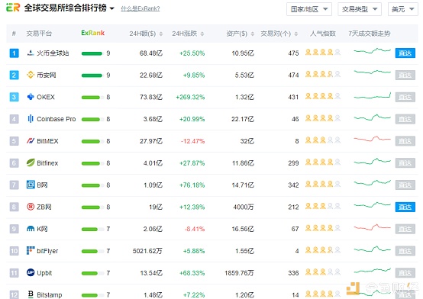Screen dimensions: 423x299
Task: Click the +269.32% change value
Action: point(190,97)
